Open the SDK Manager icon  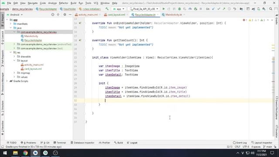click(264, 9)
